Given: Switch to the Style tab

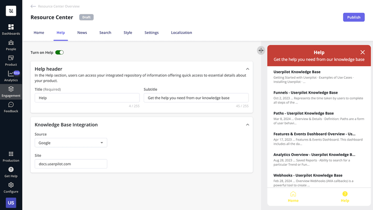Looking at the screenshot, I should pyautogui.click(x=128, y=33).
